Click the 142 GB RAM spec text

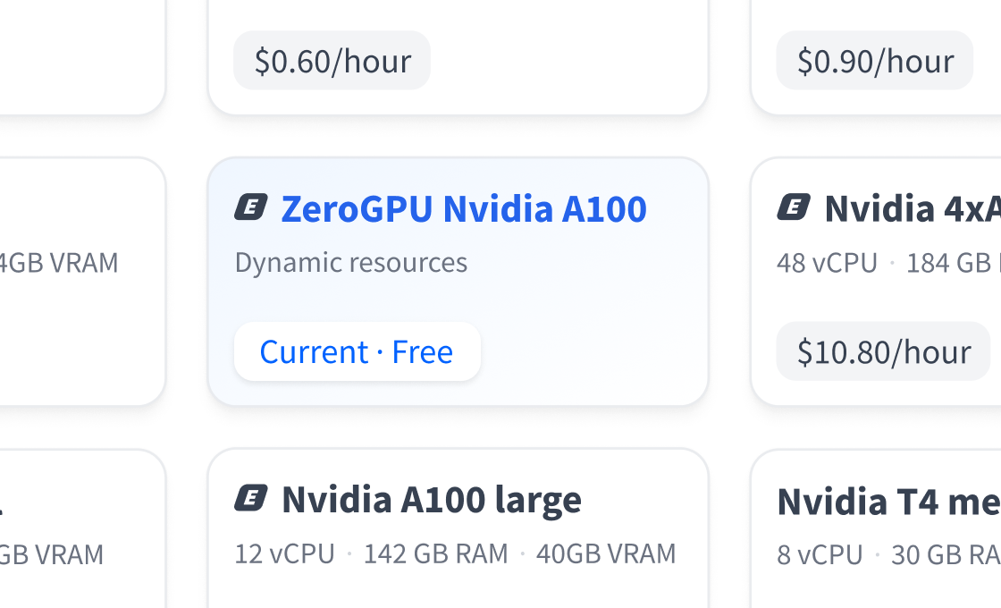coord(436,553)
